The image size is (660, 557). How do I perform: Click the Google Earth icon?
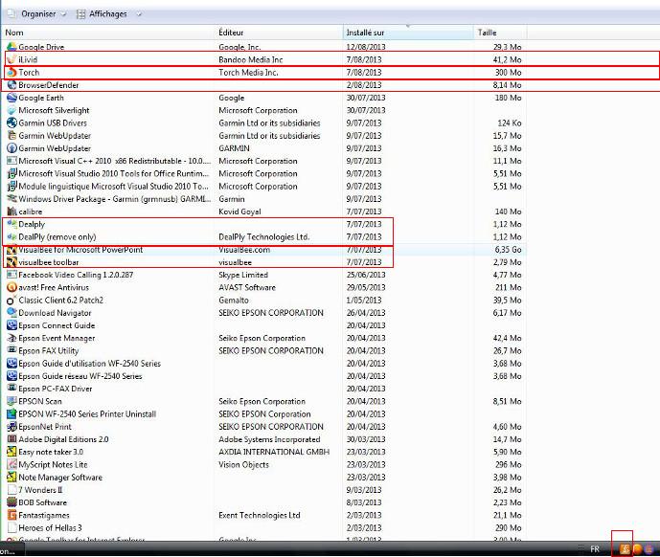11,98
